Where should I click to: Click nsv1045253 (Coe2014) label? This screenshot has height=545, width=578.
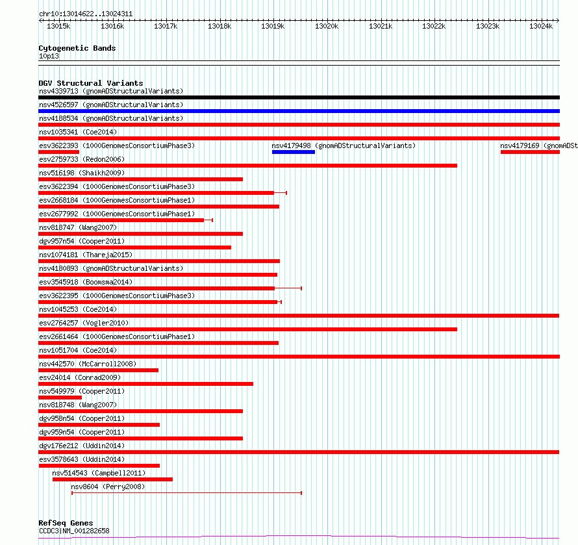[78, 309]
